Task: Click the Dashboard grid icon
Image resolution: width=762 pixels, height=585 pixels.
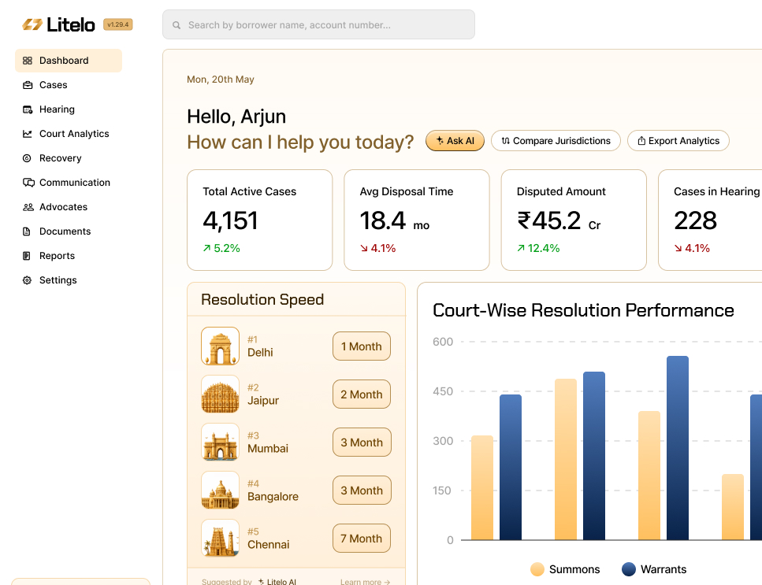Action: coord(28,61)
